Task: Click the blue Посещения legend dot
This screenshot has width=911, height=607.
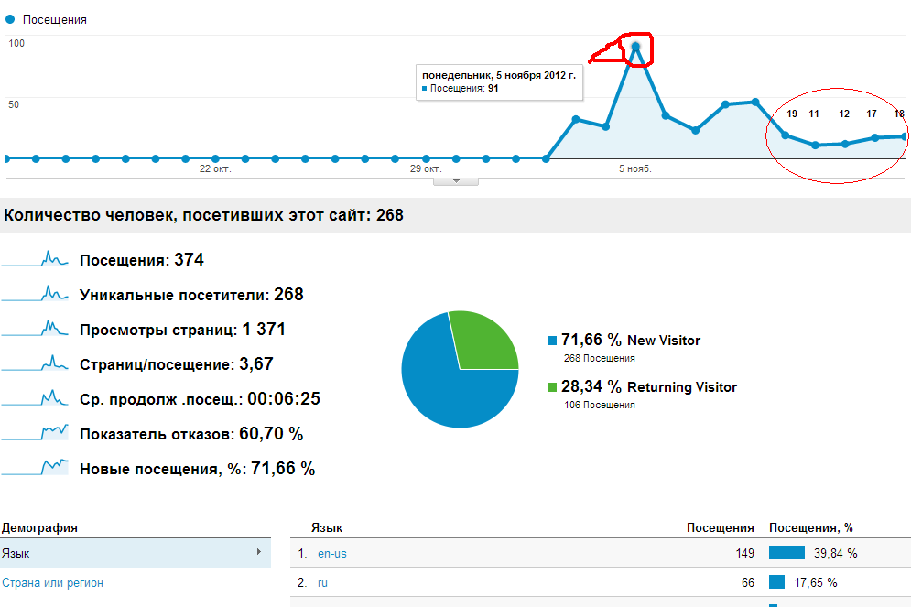Action: pyautogui.click(x=11, y=19)
